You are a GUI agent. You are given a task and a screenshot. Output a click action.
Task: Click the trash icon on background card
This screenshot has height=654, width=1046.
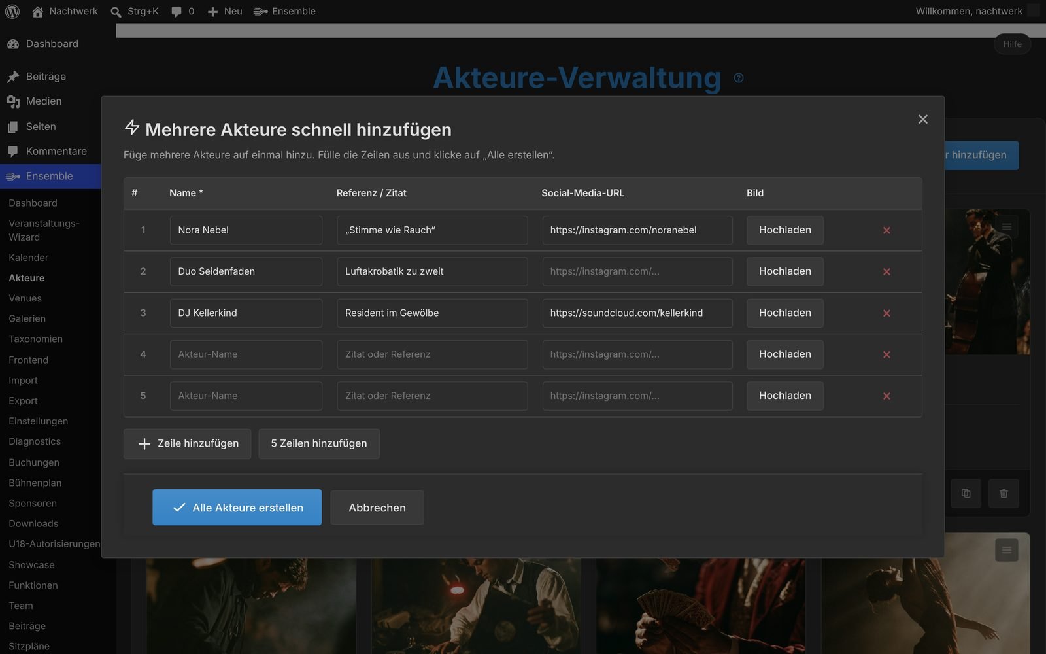[x=1004, y=493]
